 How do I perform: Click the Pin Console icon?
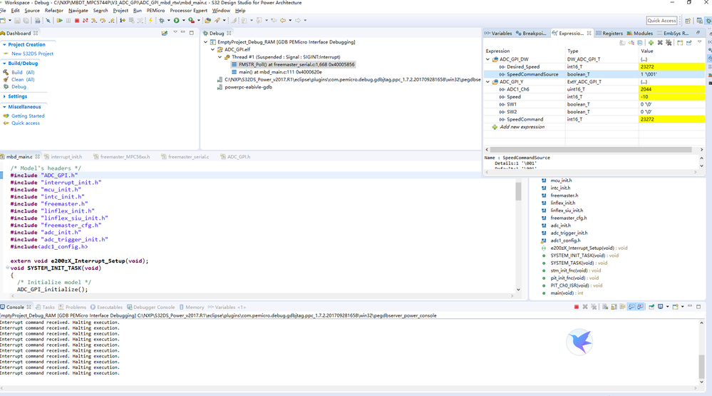pos(651,307)
